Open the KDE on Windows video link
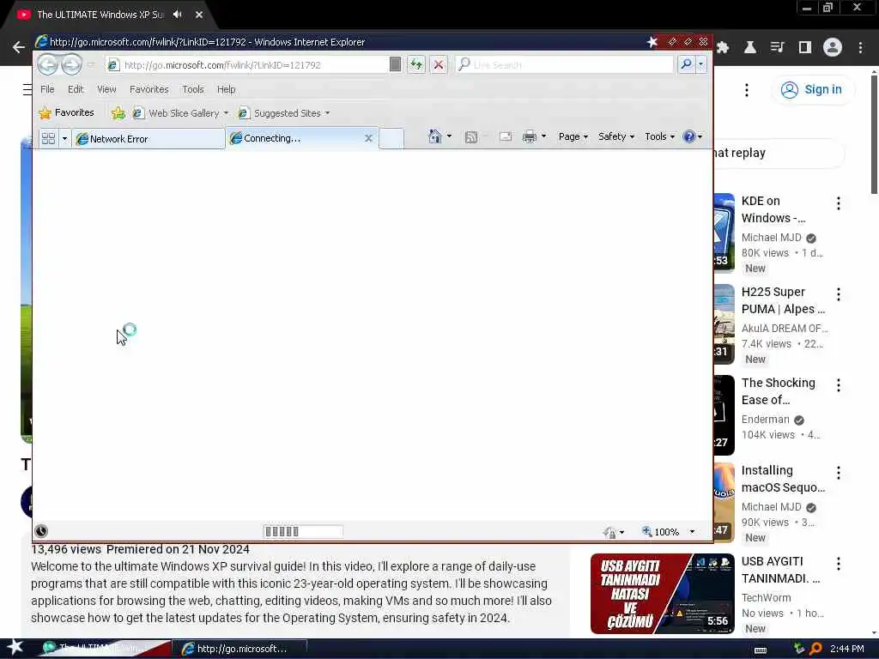This screenshot has height=659, width=879. click(773, 209)
